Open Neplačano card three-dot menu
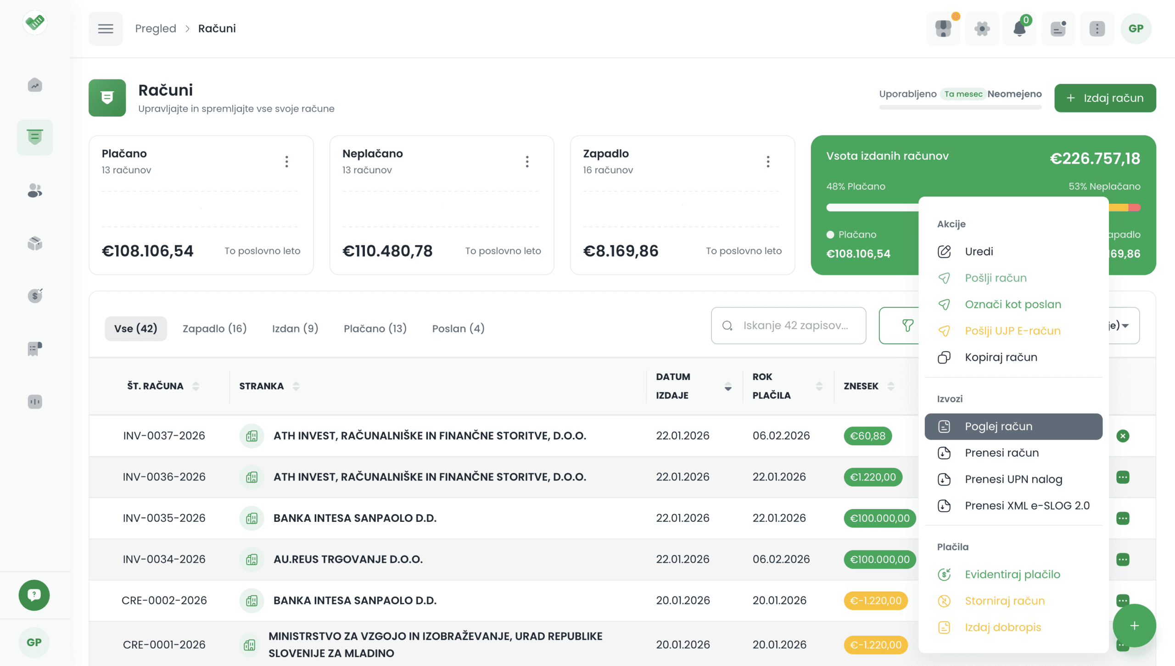 click(x=527, y=161)
